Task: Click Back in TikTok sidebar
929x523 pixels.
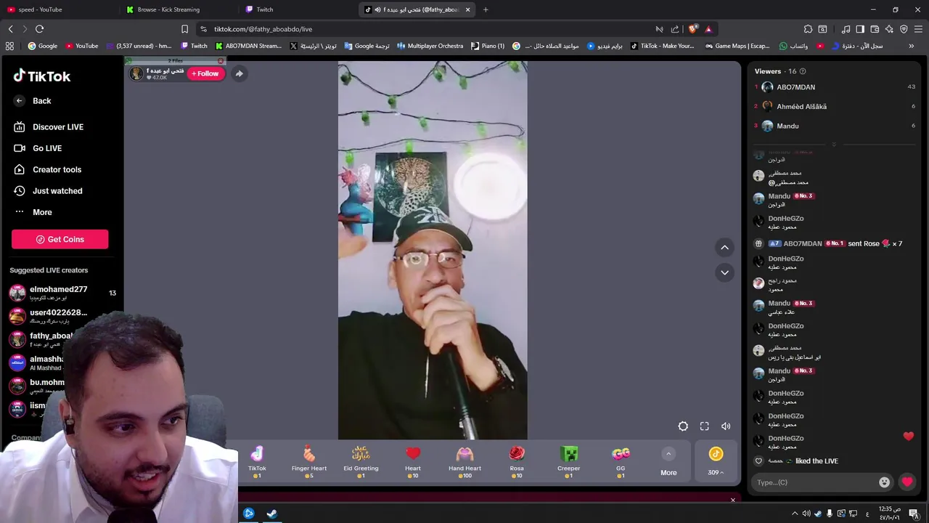Action: pyautogui.click(x=33, y=101)
